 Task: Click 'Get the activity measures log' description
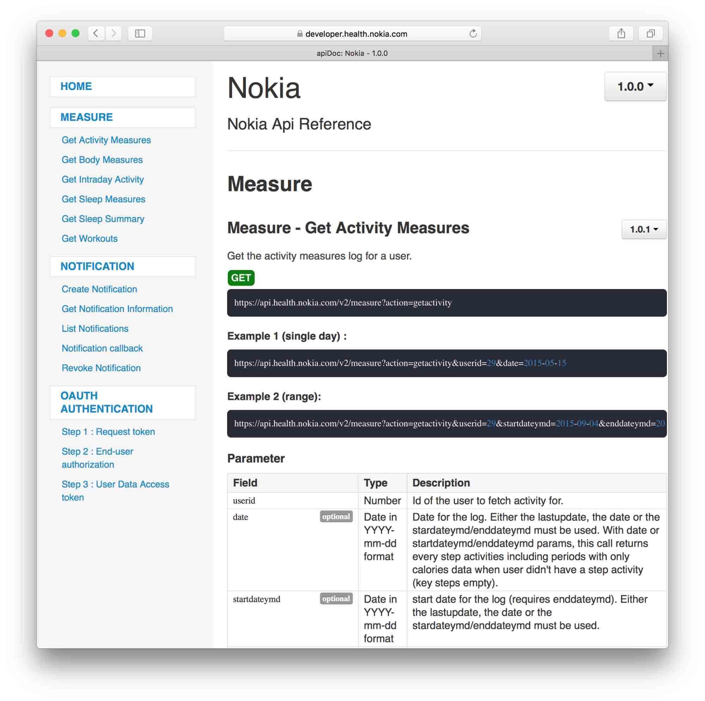(x=319, y=256)
